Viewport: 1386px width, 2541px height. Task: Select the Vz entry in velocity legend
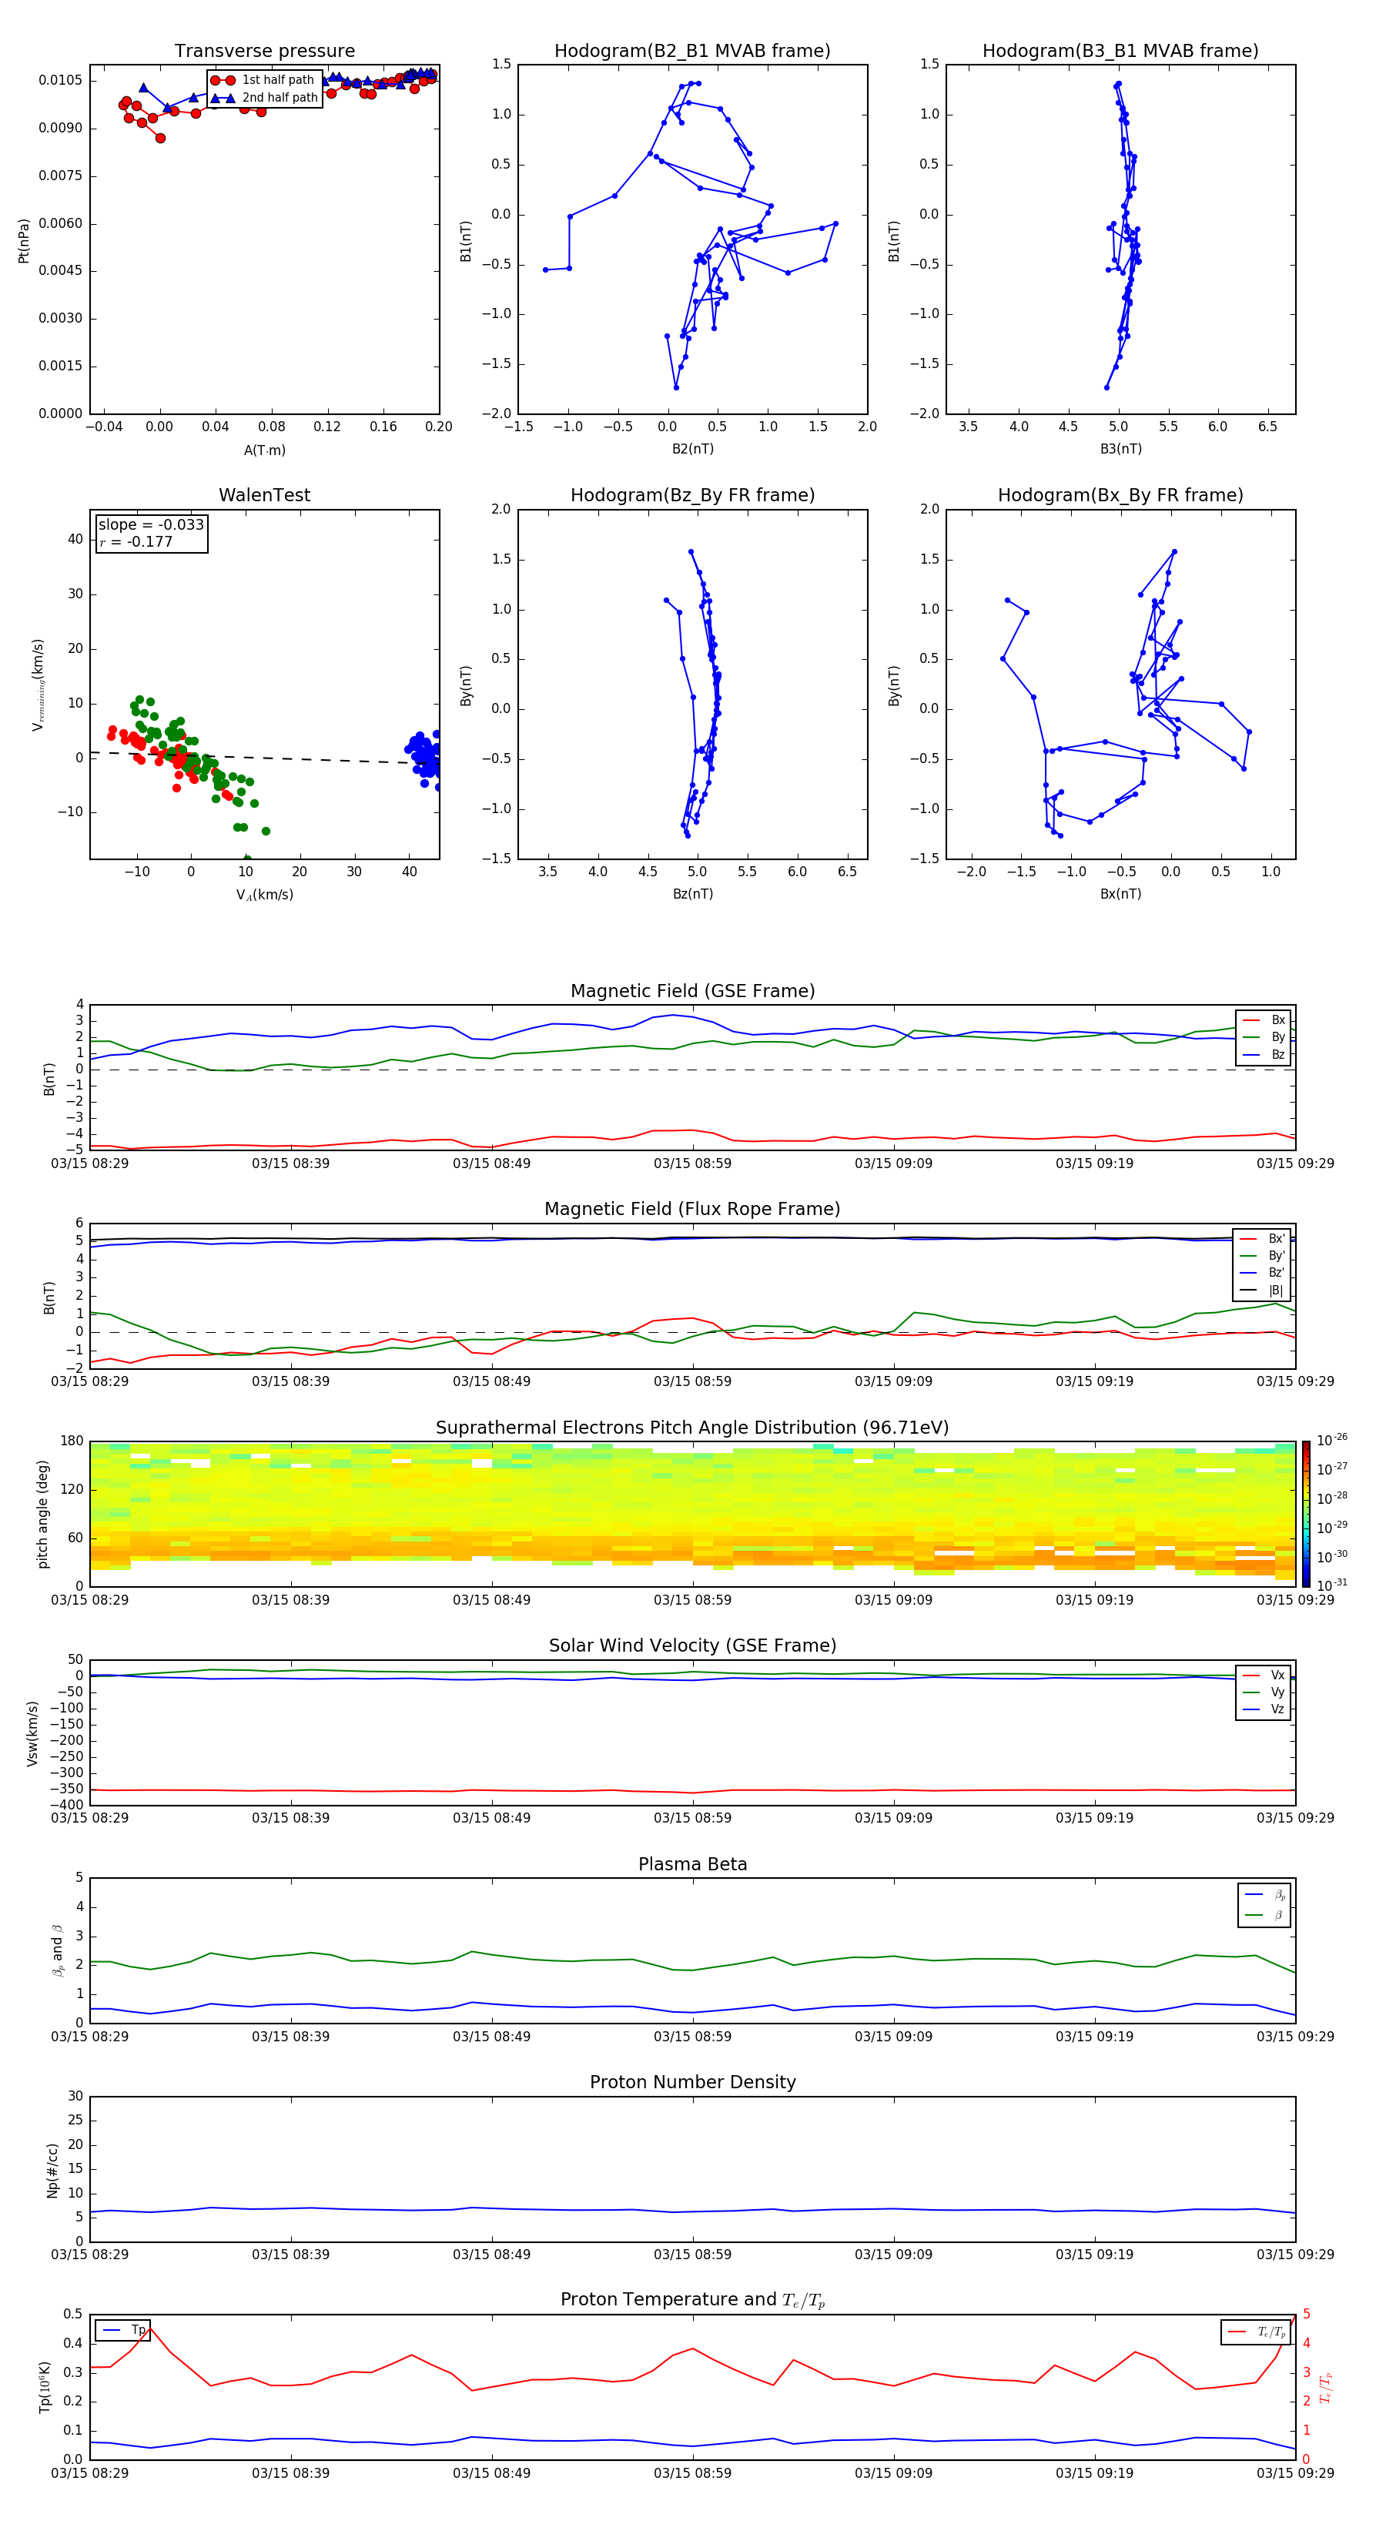tap(1264, 1709)
